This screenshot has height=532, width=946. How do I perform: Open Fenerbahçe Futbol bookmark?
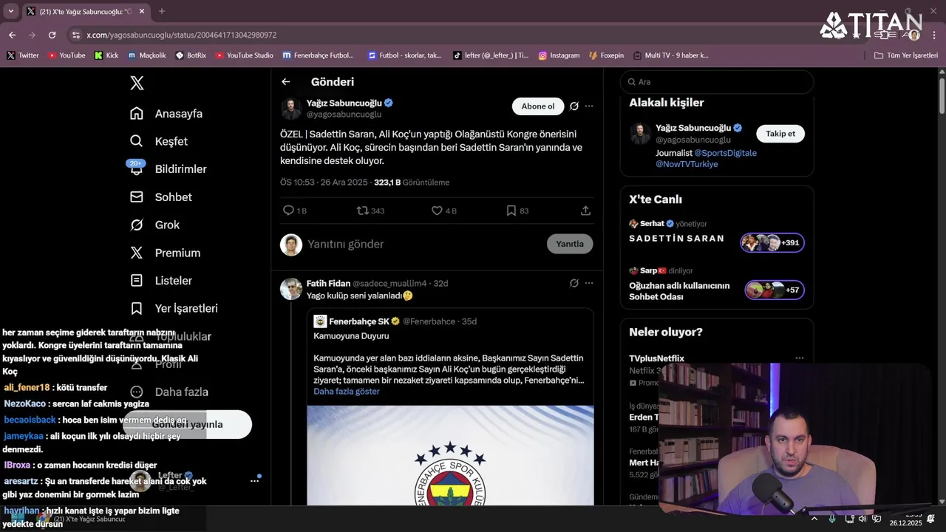pos(319,55)
